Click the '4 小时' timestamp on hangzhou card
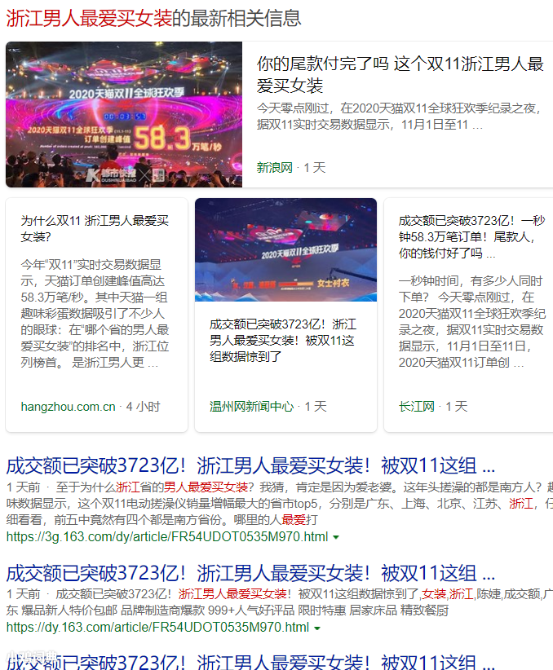Viewport: 553px width, 670px height. point(143,407)
